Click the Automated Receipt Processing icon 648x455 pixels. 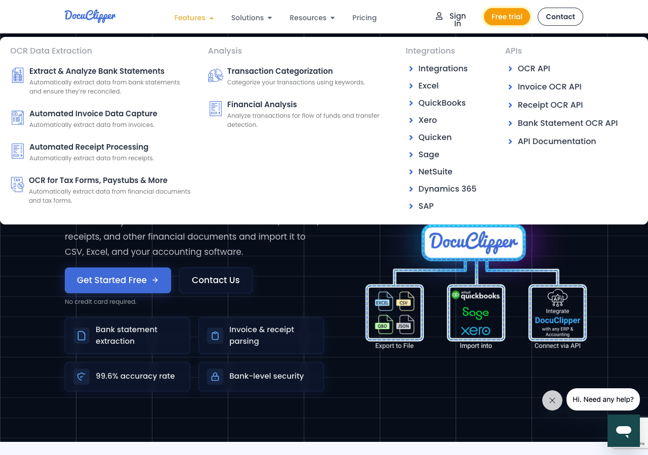click(18, 151)
